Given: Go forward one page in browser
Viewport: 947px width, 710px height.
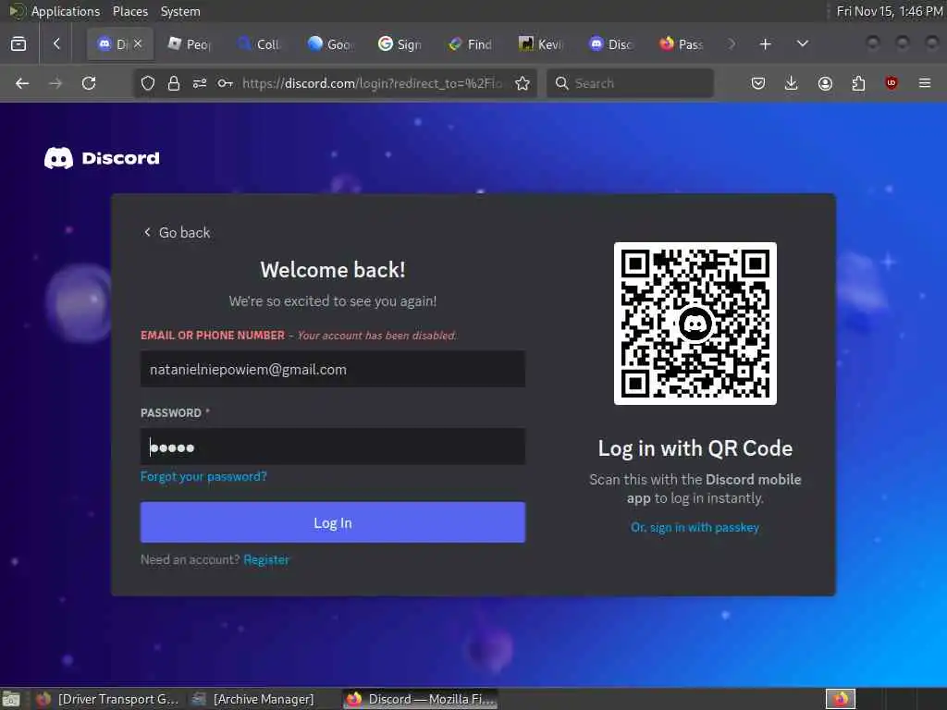Looking at the screenshot, I should [x=55, y=83].
